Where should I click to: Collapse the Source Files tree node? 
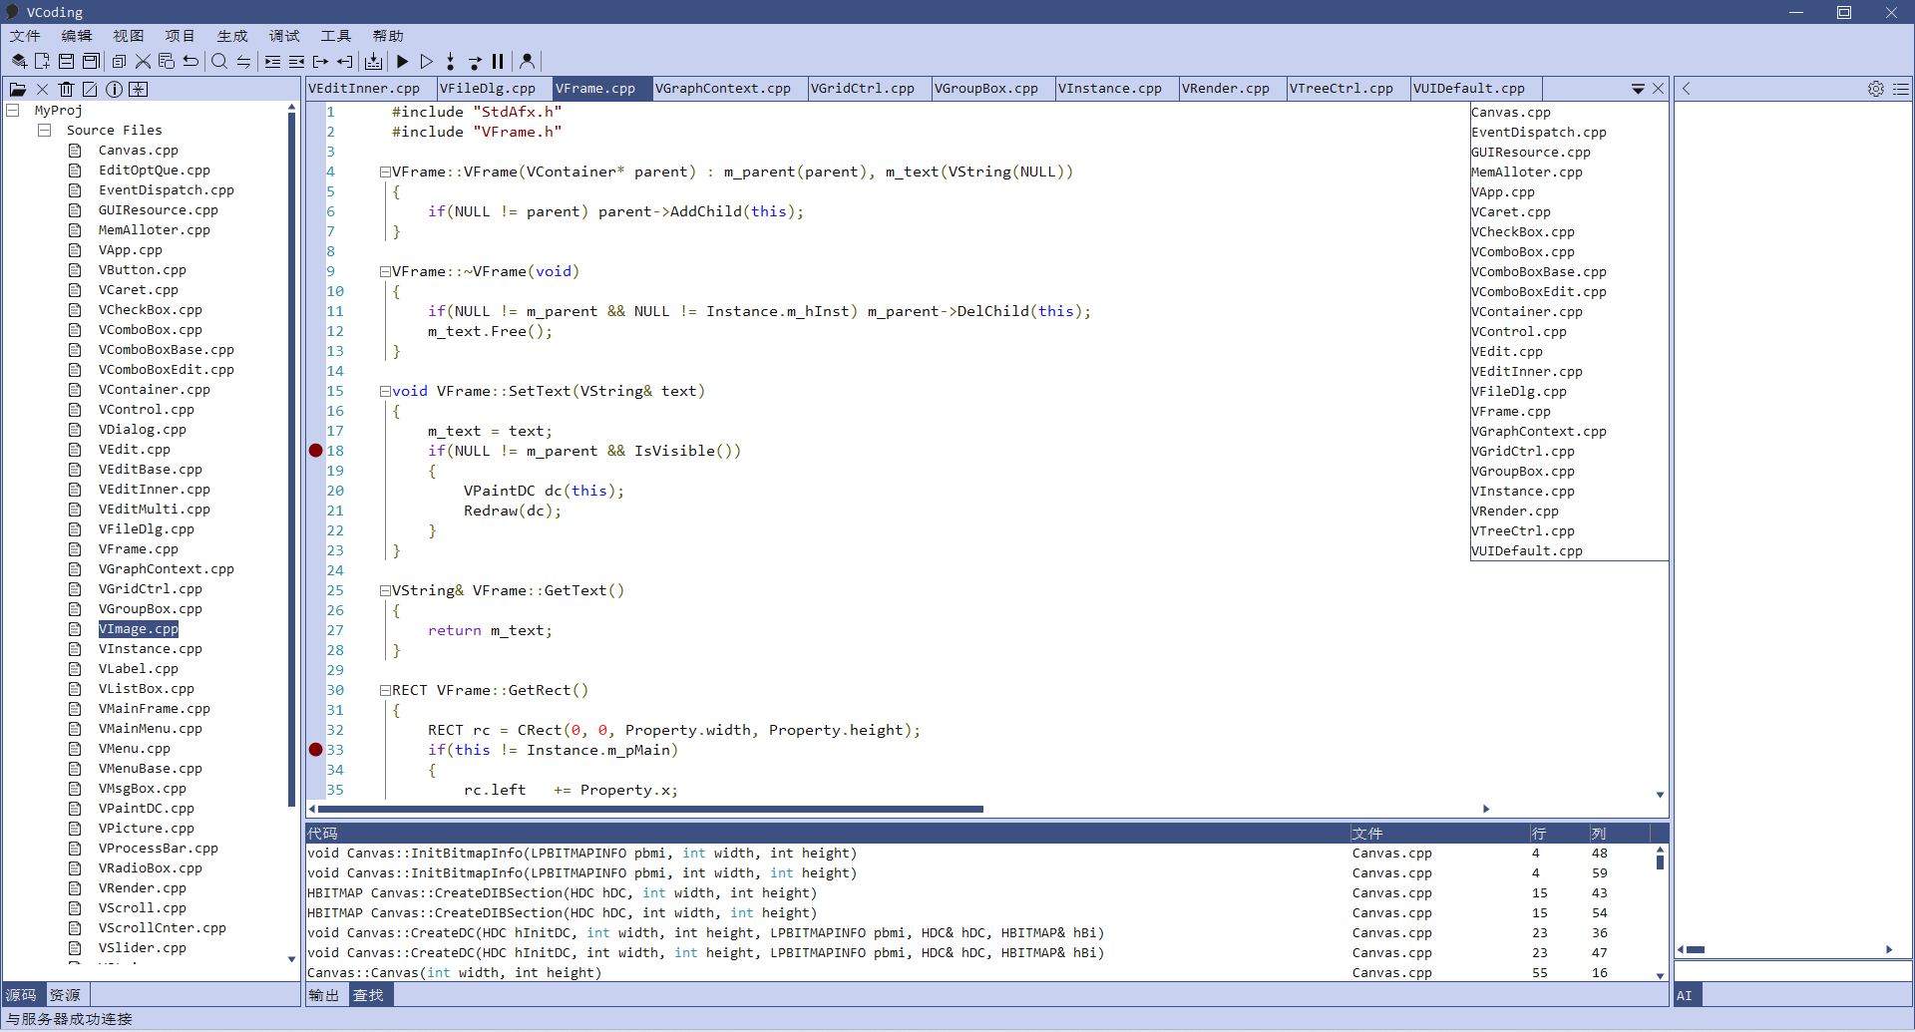(x=45, y=131)
